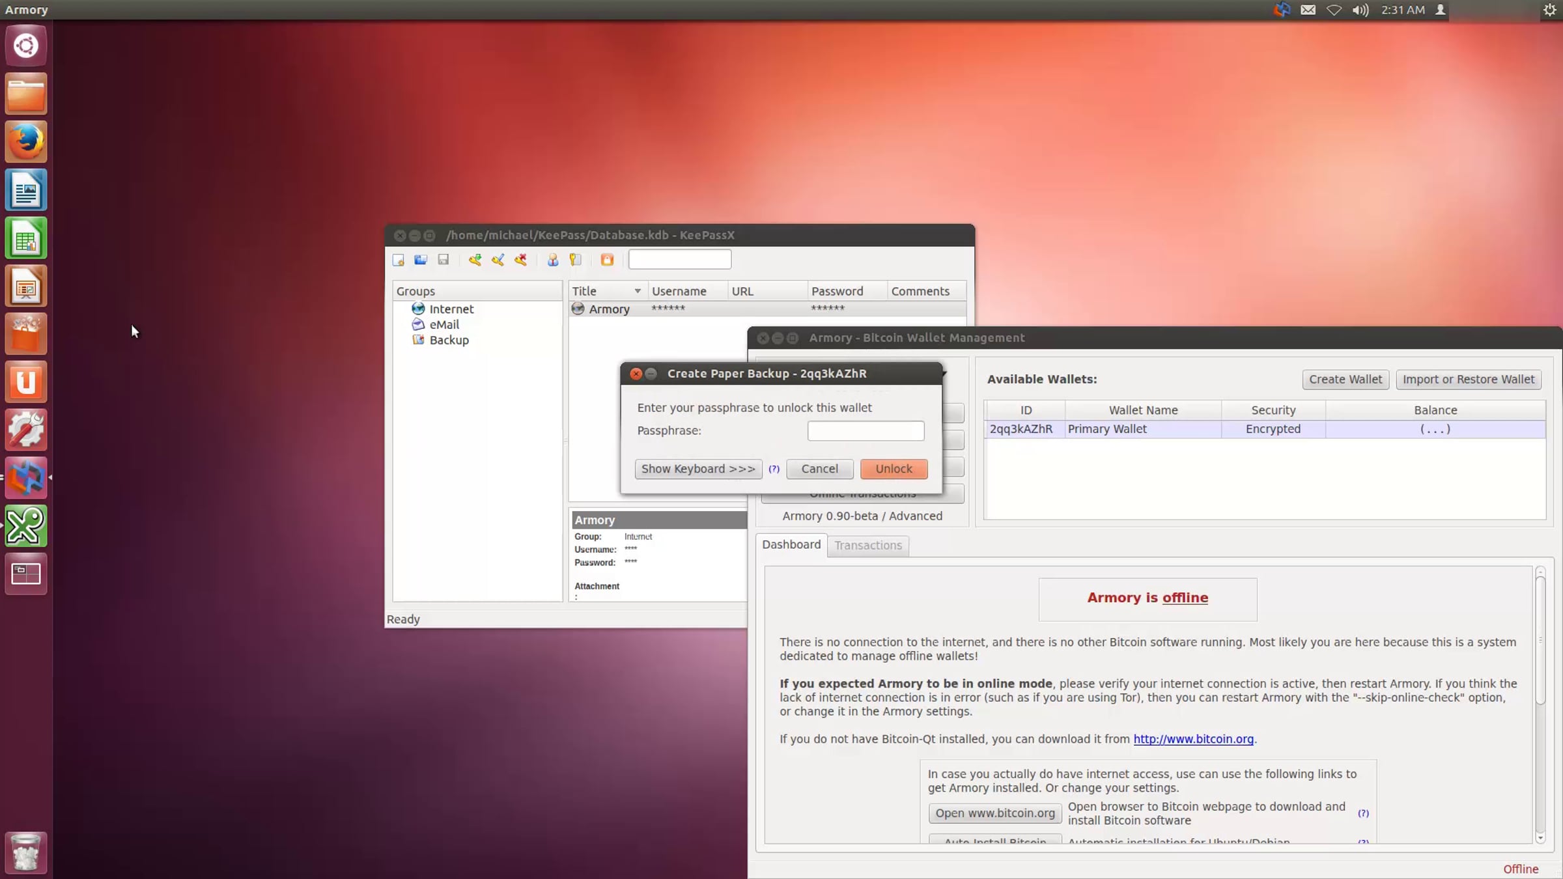The image size is (1563, 879).
Task: Click the Armory icon in the launcher
Action: tap(26, 478)
